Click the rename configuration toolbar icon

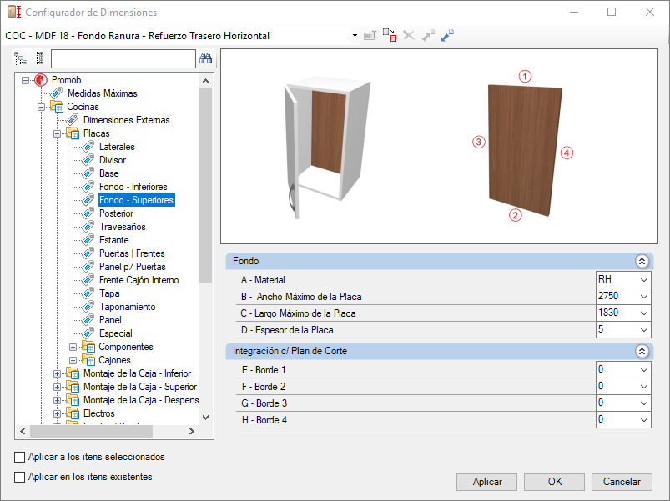370,35
